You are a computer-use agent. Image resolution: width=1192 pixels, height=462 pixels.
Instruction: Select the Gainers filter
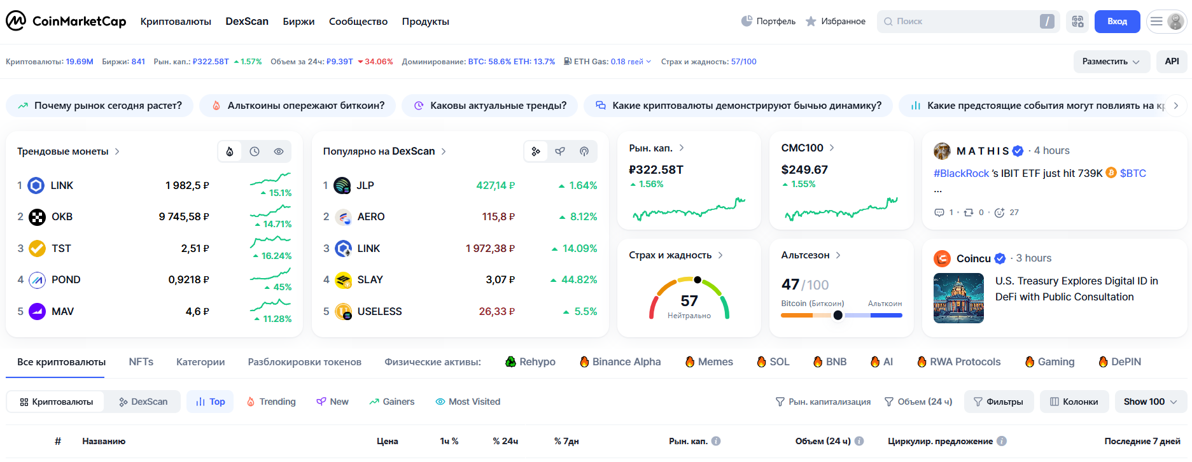point(391,402)
